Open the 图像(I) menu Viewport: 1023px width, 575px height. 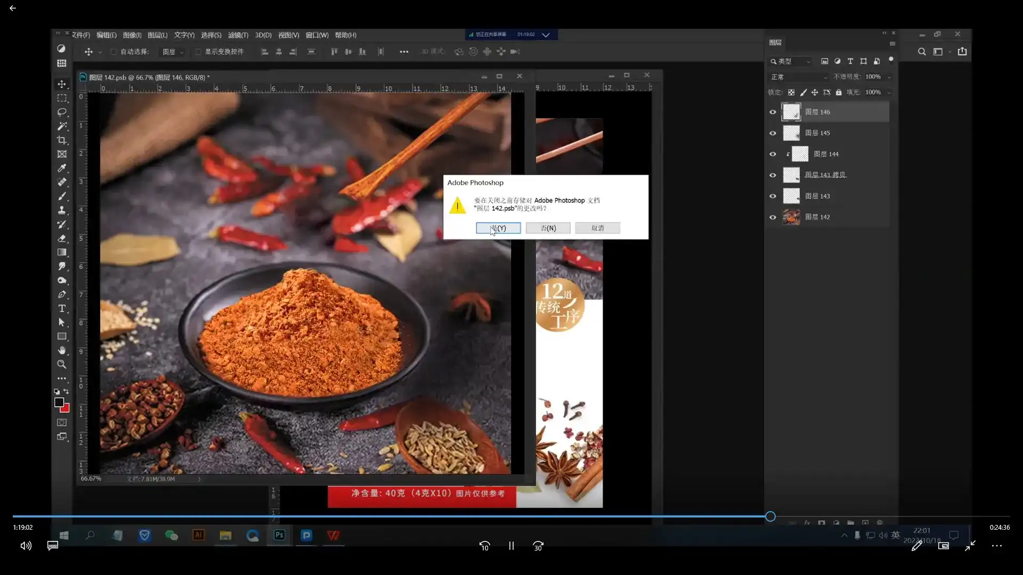click(132, 35)
